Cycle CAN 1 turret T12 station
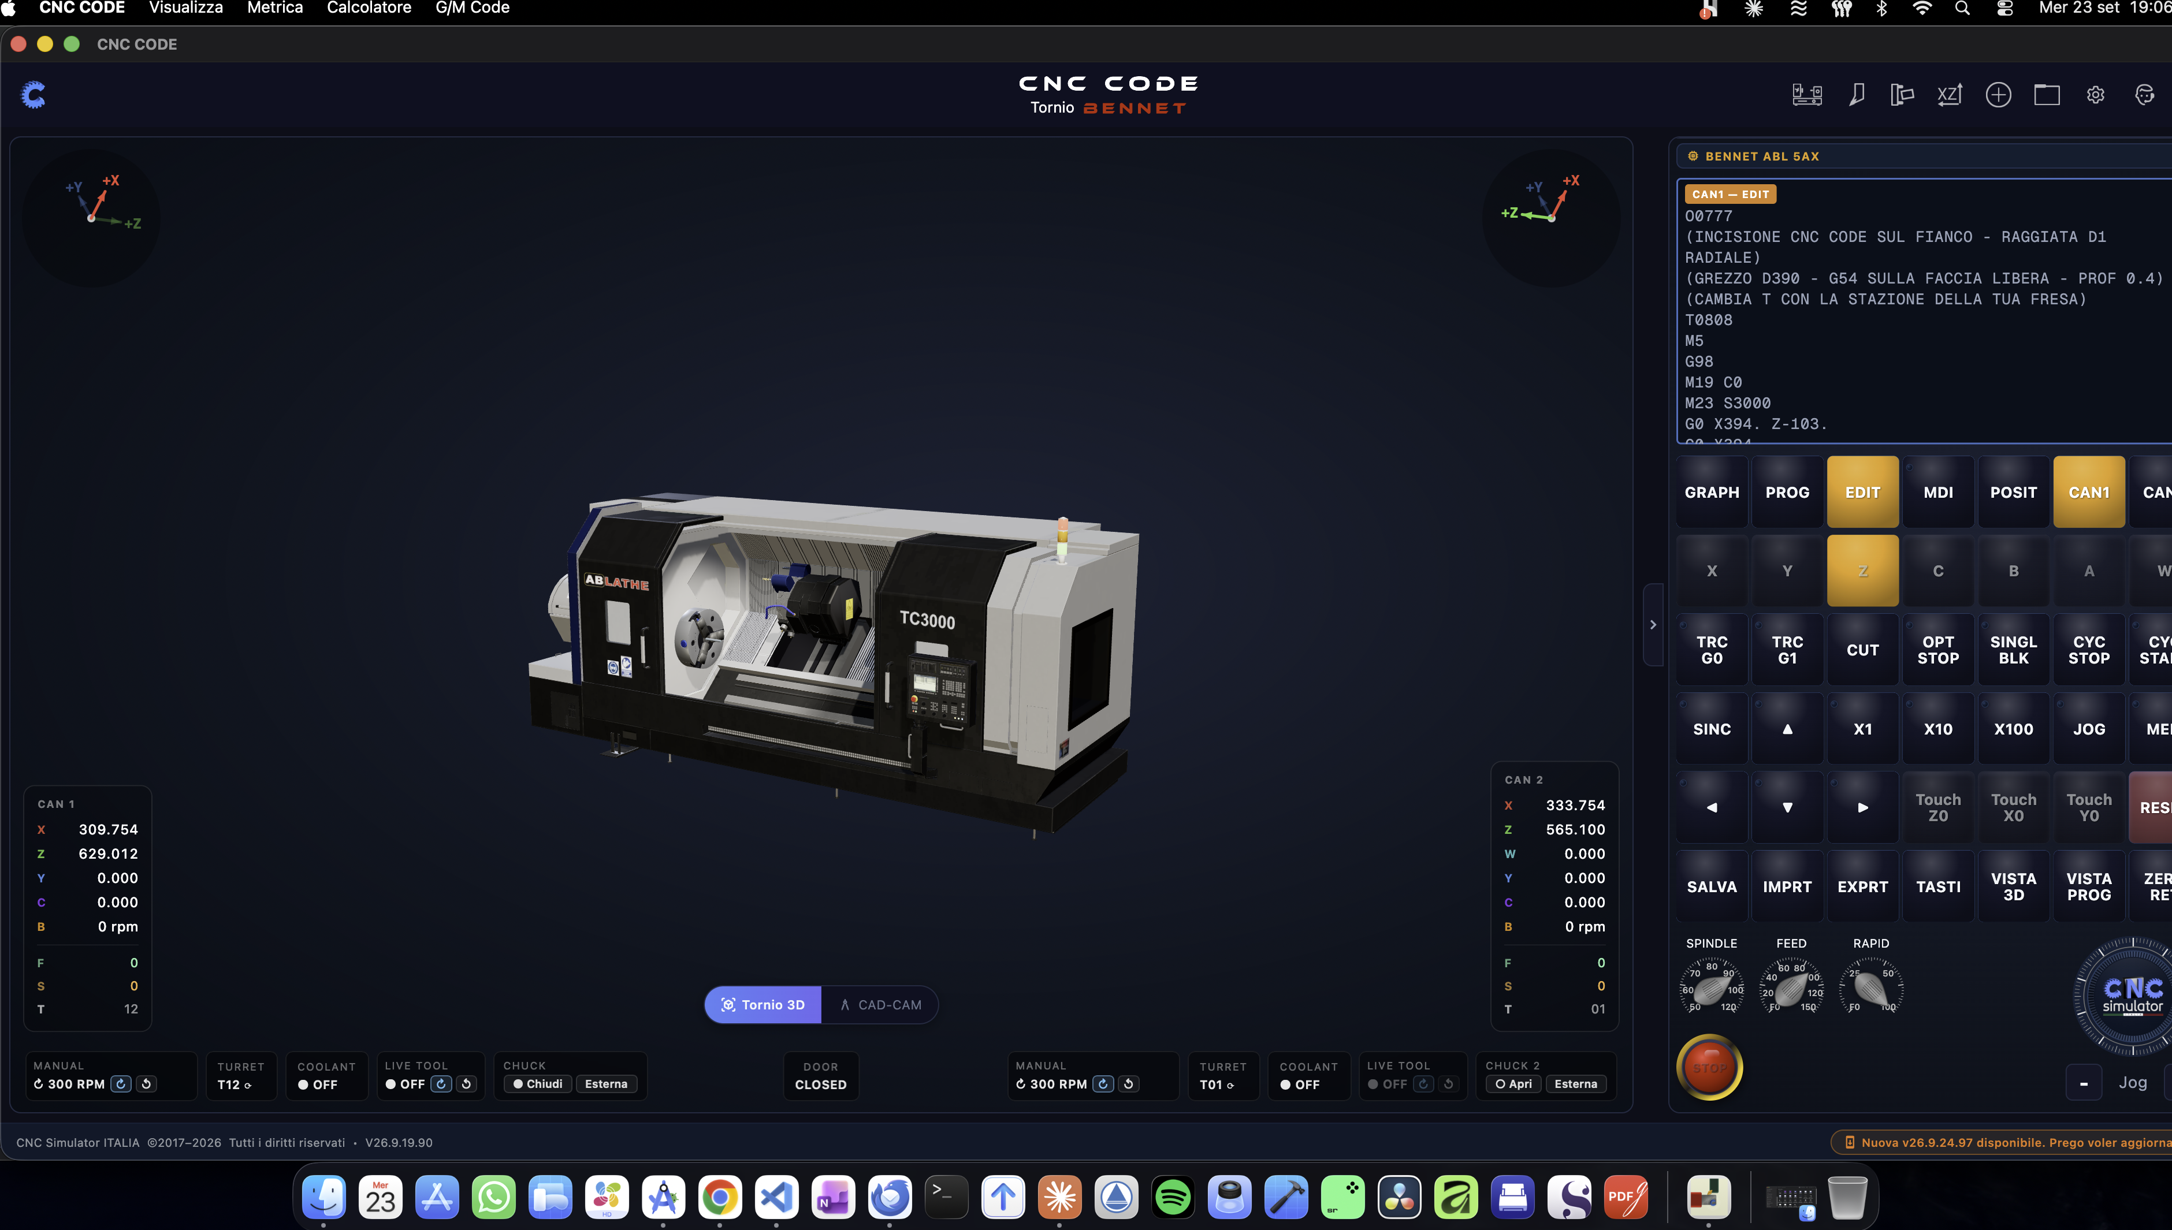Viewport: 2172px width, 1230px height. click(x=241, y=1076)
